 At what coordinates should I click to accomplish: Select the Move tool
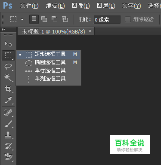point(8,44)
